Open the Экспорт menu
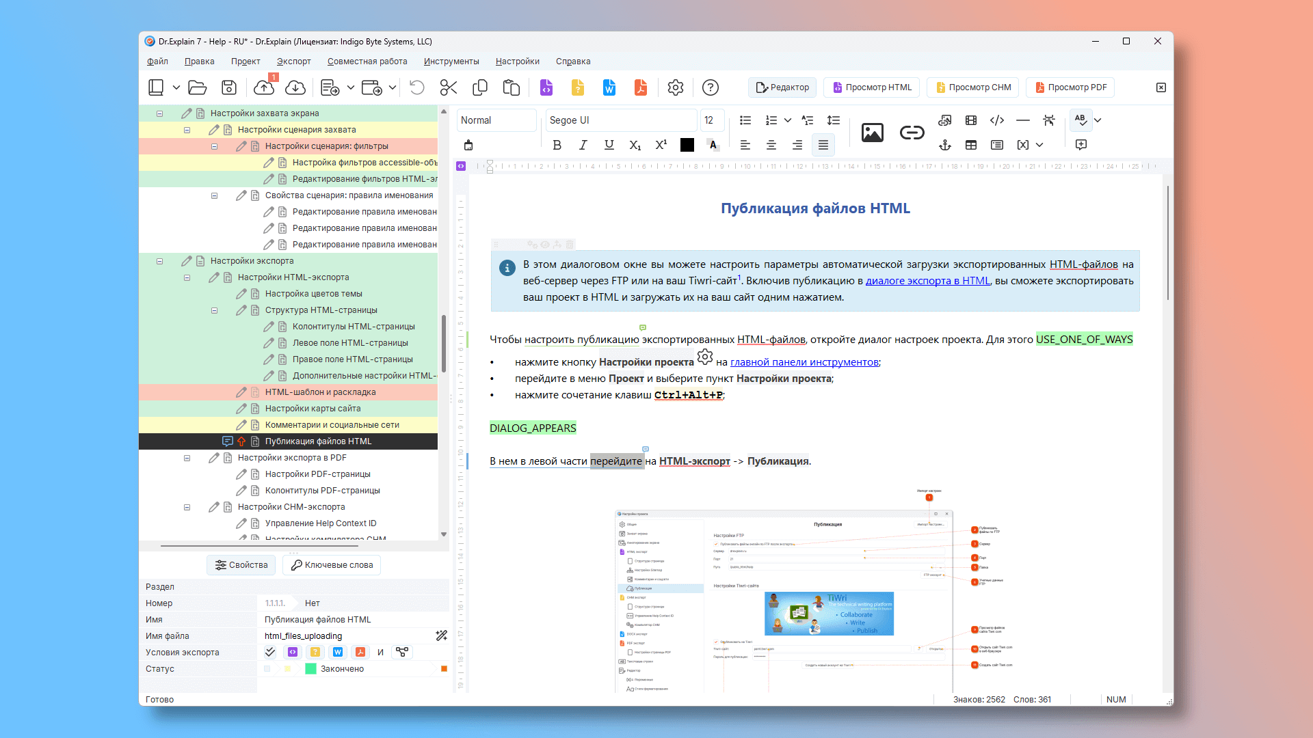The width and height of the screenshot is (1313, 738). pyautogui.click(x=293, y=61)
